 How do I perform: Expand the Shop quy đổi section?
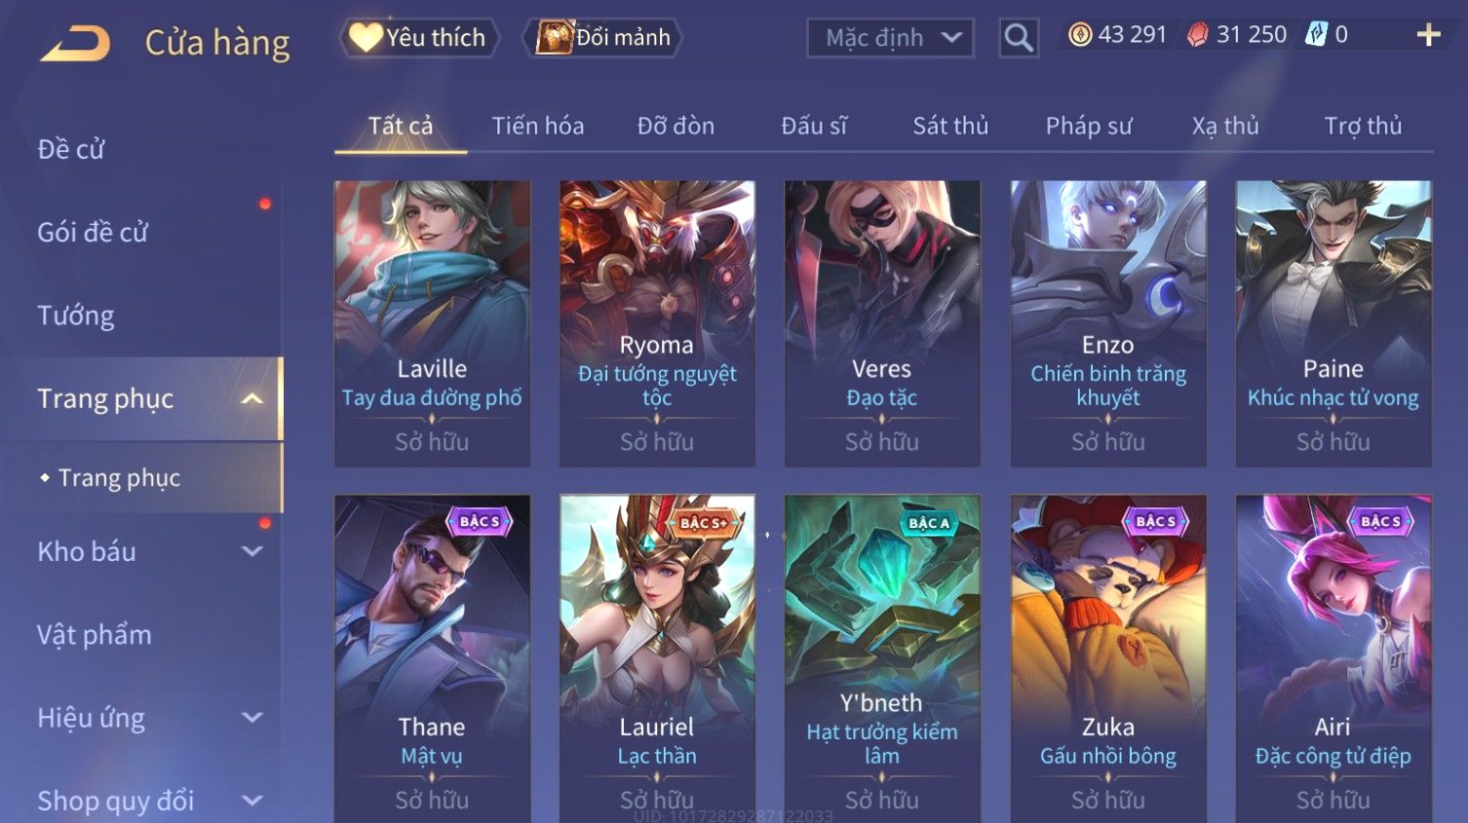(x=252, y=801)
